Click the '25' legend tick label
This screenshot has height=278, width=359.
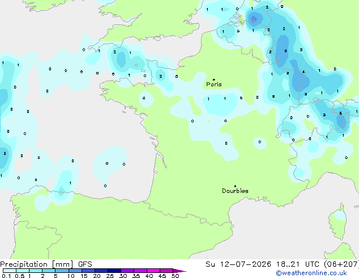[110, 276]
